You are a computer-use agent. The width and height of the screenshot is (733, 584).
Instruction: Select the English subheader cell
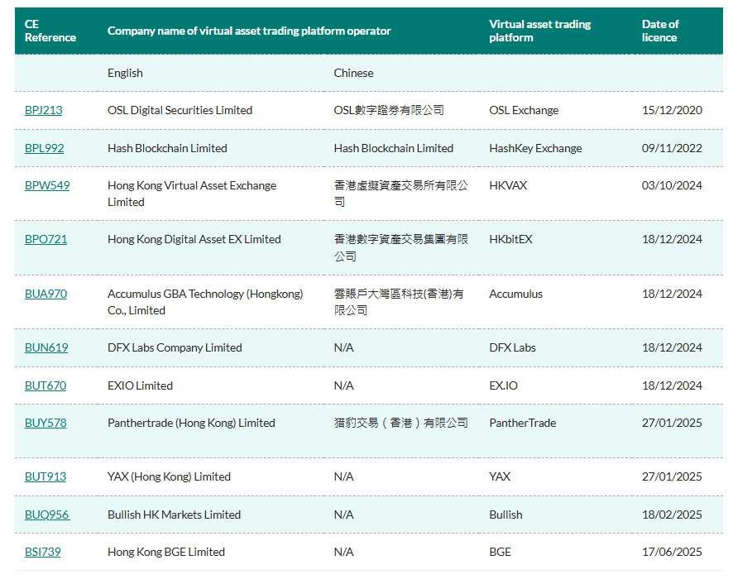coord(124,73)
